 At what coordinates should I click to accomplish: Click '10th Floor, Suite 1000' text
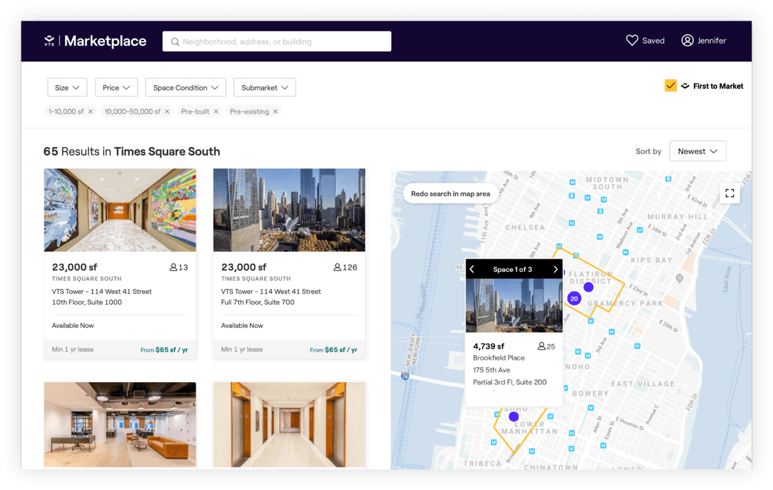coord(86,302)
